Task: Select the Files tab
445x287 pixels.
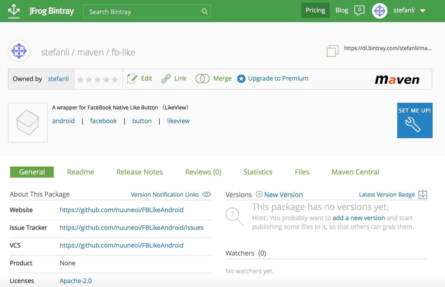Action: pyautogui.click(x=302, y=172)
